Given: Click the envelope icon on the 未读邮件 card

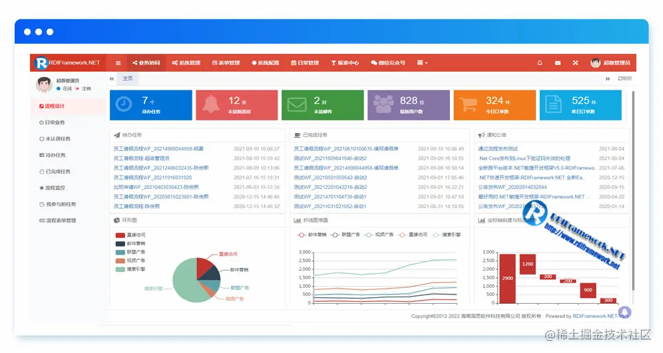Looking at the screenshot, I should point(297,104).
